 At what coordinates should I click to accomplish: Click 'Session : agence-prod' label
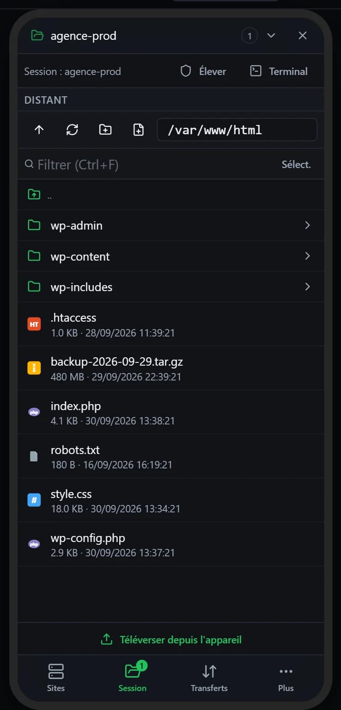(73, 72)
